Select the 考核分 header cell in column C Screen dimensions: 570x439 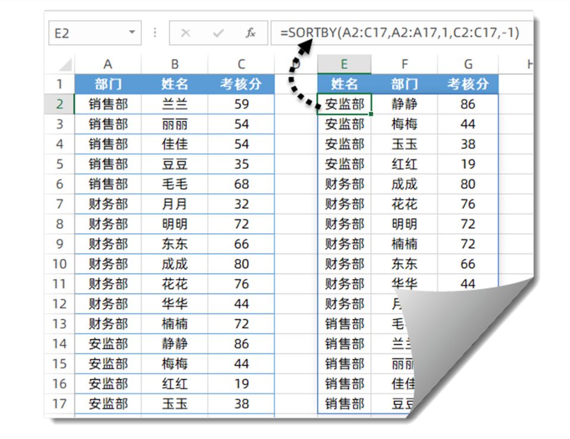pos(240,83)
